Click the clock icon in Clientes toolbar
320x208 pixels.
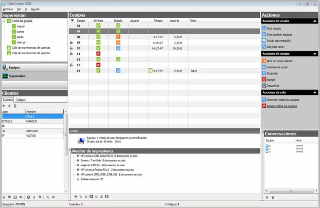tap(28, 197)
